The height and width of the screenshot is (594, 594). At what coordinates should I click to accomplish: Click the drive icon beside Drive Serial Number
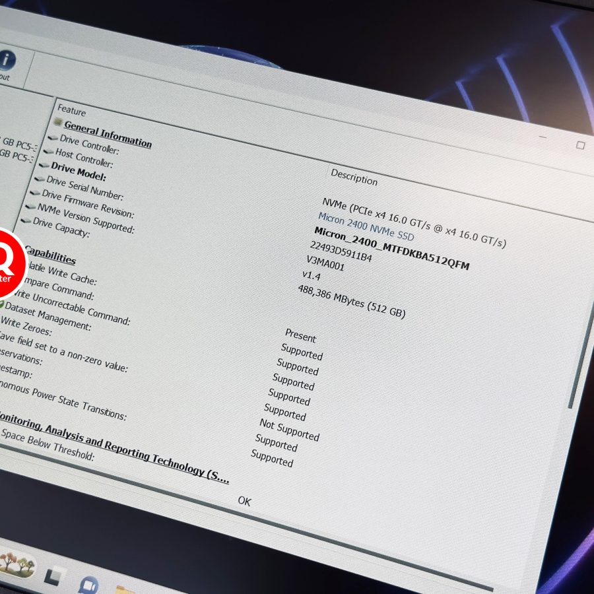(40, 178)
